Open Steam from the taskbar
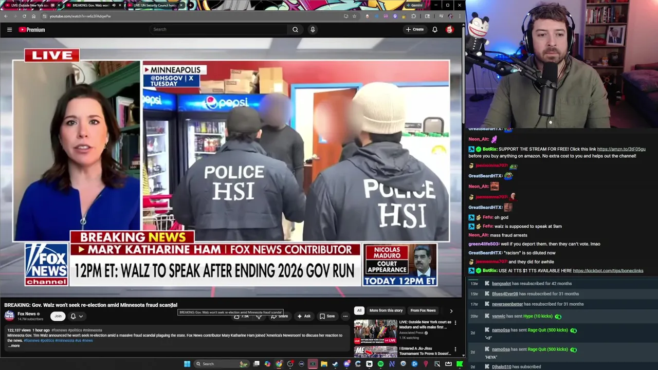Viewport: 658px width, 370px height. (335, 364)
